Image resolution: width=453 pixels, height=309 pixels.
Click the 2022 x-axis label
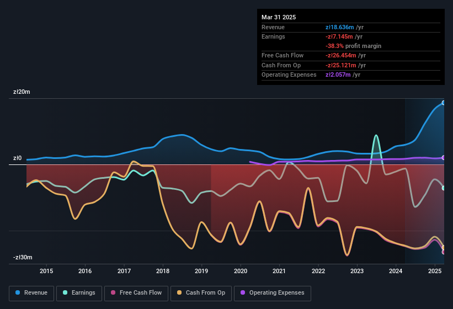[318, 271]
